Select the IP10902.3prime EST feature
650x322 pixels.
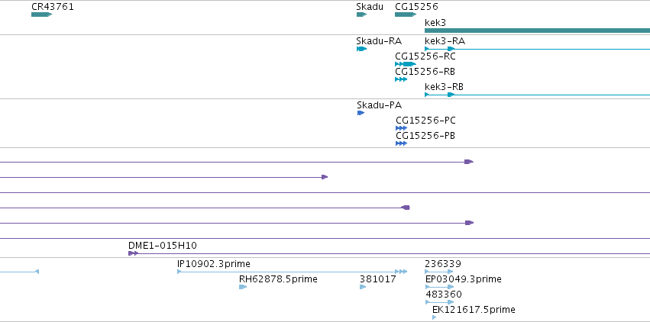click(x=293, y=272)
